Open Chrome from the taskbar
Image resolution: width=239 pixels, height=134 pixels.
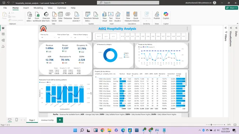(103, 130)
